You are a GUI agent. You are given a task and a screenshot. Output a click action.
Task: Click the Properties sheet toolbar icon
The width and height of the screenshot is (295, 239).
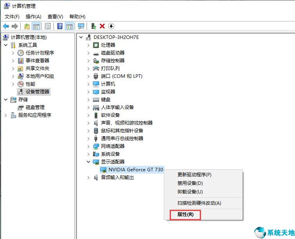pos(48,26)
